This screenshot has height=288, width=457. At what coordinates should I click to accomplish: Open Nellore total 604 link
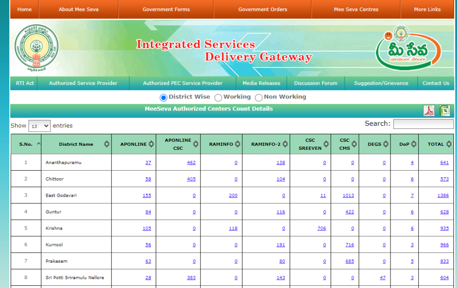pos(445,277)
